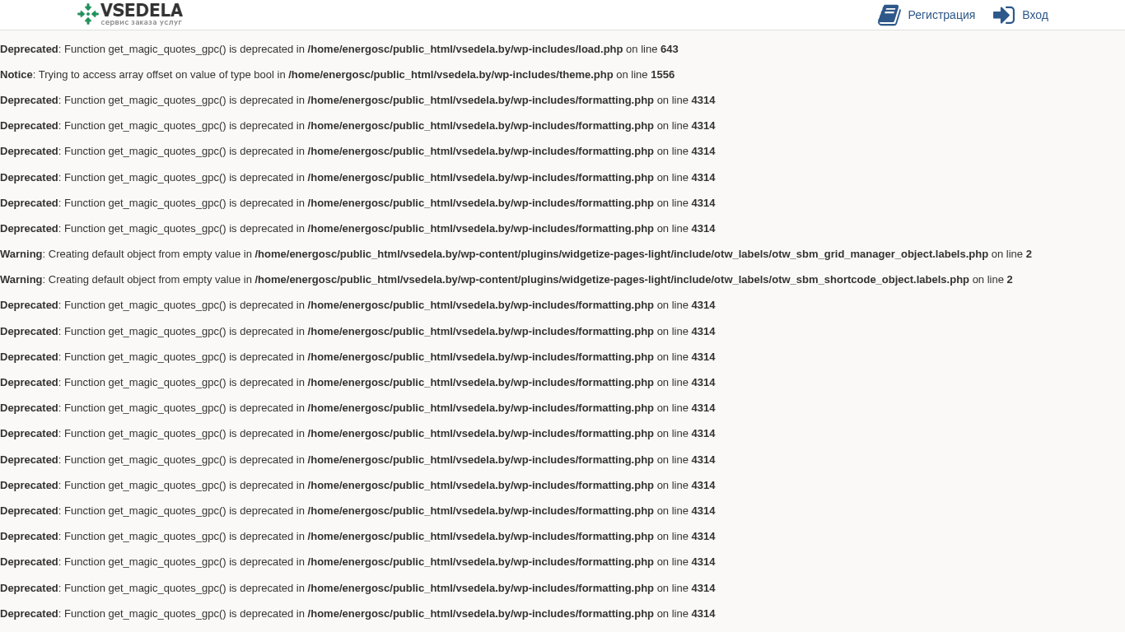
Task: Click the login arrow icon
Action: (x=1003, y=15)
